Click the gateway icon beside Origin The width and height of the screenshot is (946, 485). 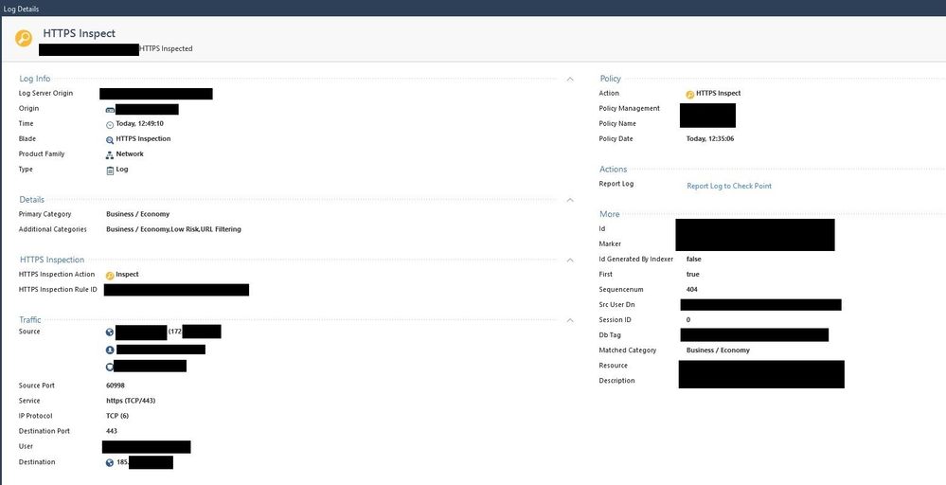(x=110, y=109)
